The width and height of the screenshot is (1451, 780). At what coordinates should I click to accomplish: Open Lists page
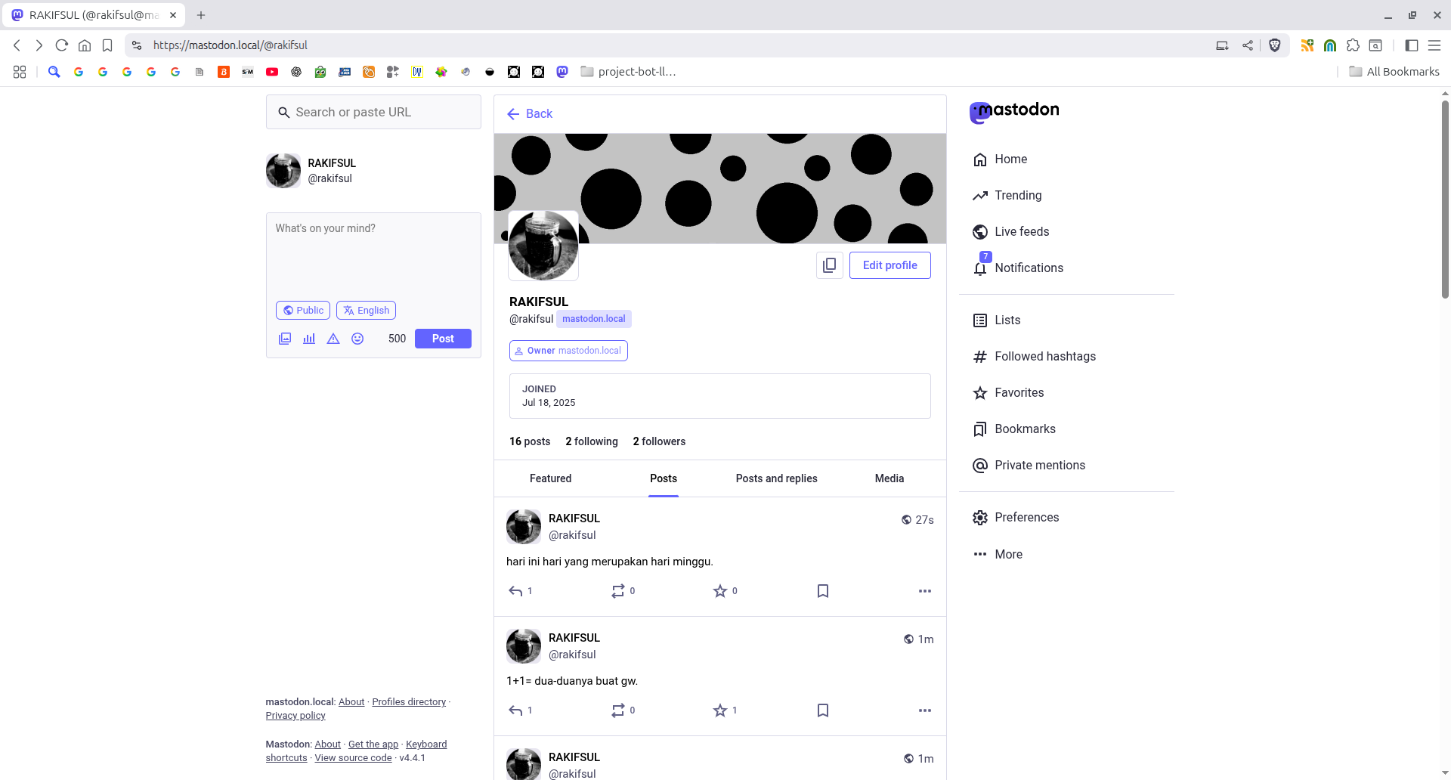(x=997, y=320)
